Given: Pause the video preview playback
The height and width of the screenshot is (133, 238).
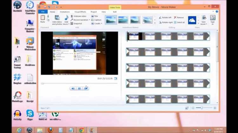Looking at the screenshot, I should click(79, 88).
